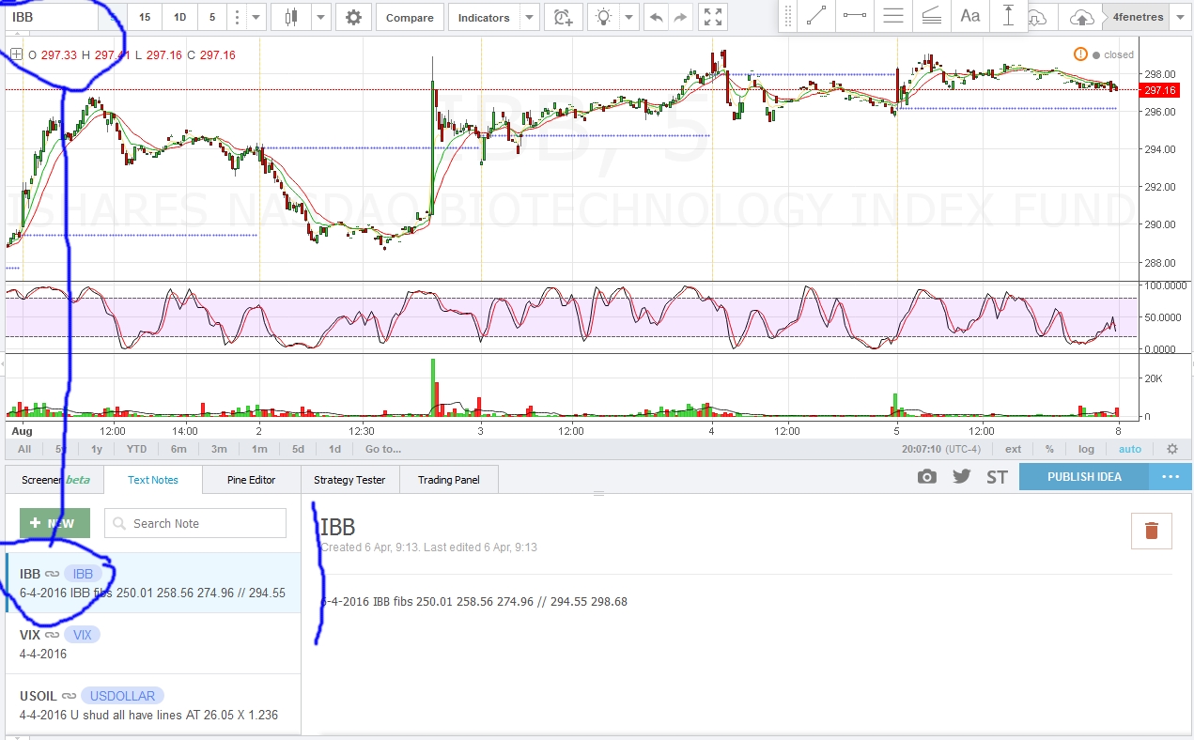The image size is (1194, 740).
Task: Create new note with NEW button
Action: pos(54,523)
